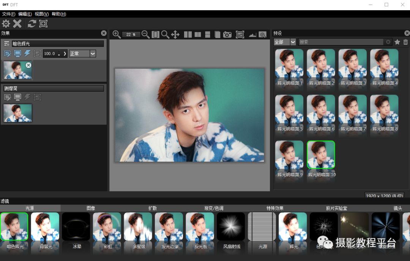The width and height of the screenshot is (410, 261).
Task: Switch to the 胶片实验室 filter tab
Action: [336, 208]
